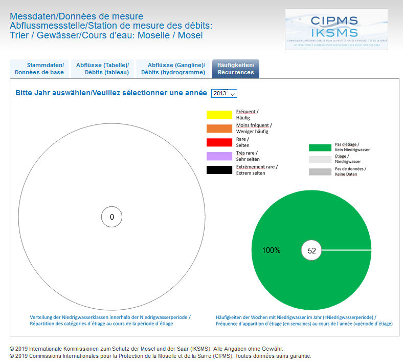Image resolution: width=403 pixels, height=363 pixels.
Task: Open the year selection dropdown showing 2013
Action: (224, 94)
